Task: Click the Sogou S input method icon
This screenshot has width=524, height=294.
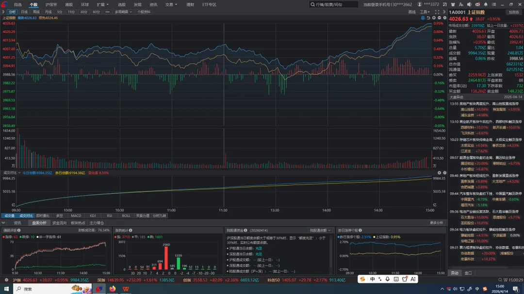Action: (362, 279)
